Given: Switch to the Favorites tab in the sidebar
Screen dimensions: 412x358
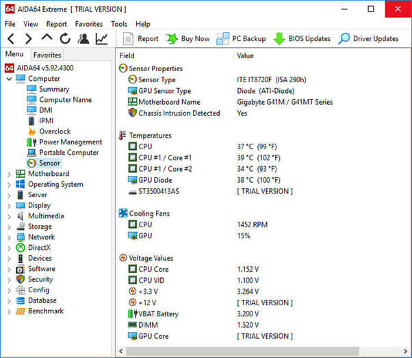Looking at the screenshot, I should pyautogui.click(x=47, y=55).
